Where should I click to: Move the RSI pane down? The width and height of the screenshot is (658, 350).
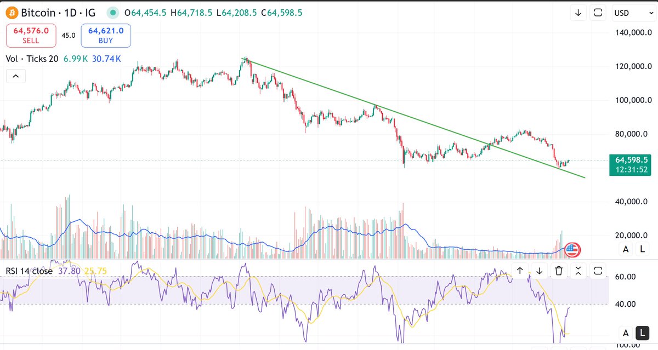tap(540, 270)
